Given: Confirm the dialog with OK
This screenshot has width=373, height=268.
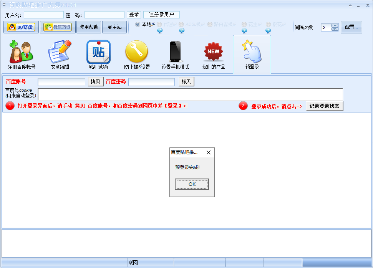Looking at the screenshot, I should point(192,184).
